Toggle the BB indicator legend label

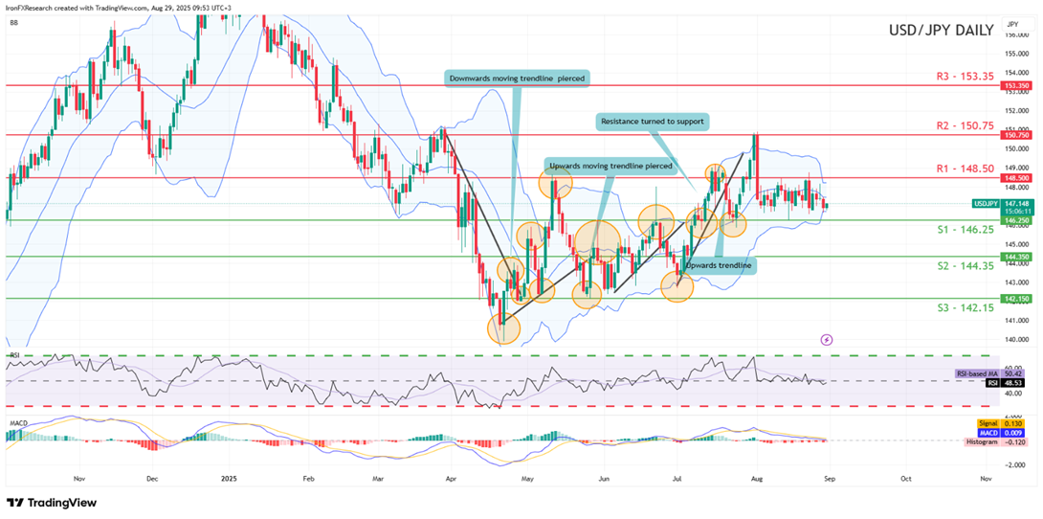click(x=14, y=28)
